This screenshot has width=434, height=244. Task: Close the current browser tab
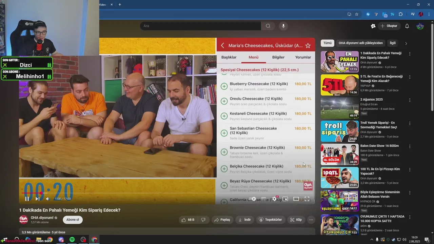pos(112,4)
